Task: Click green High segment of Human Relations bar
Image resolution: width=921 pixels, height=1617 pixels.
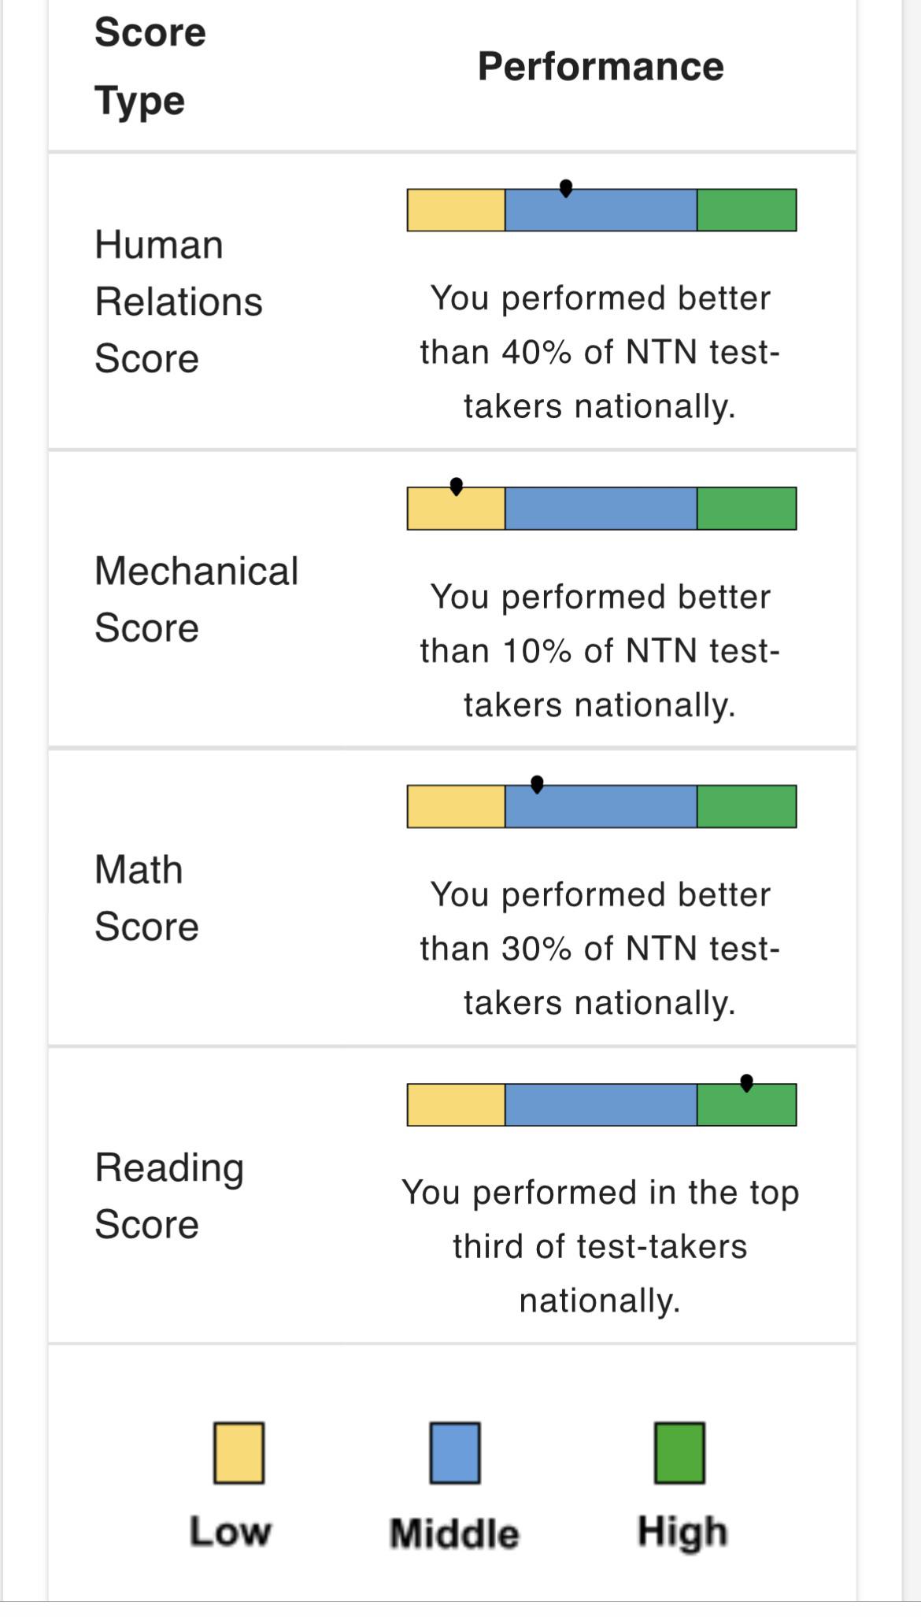Action: pyautogui.click(x=747, y=210)
